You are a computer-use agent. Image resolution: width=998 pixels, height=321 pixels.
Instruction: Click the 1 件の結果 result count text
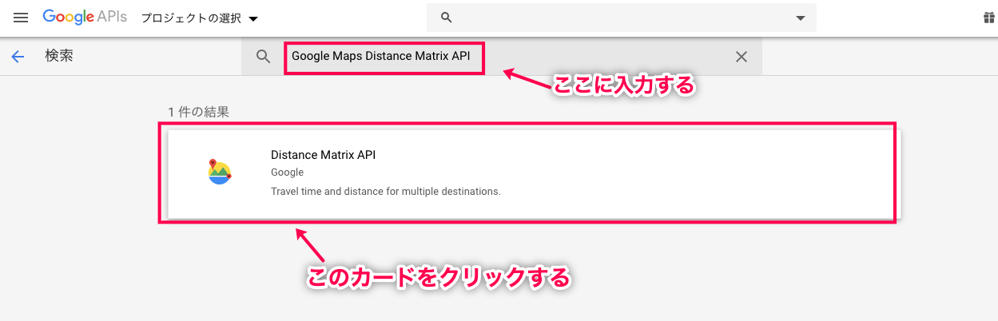[x=198, y=112]
